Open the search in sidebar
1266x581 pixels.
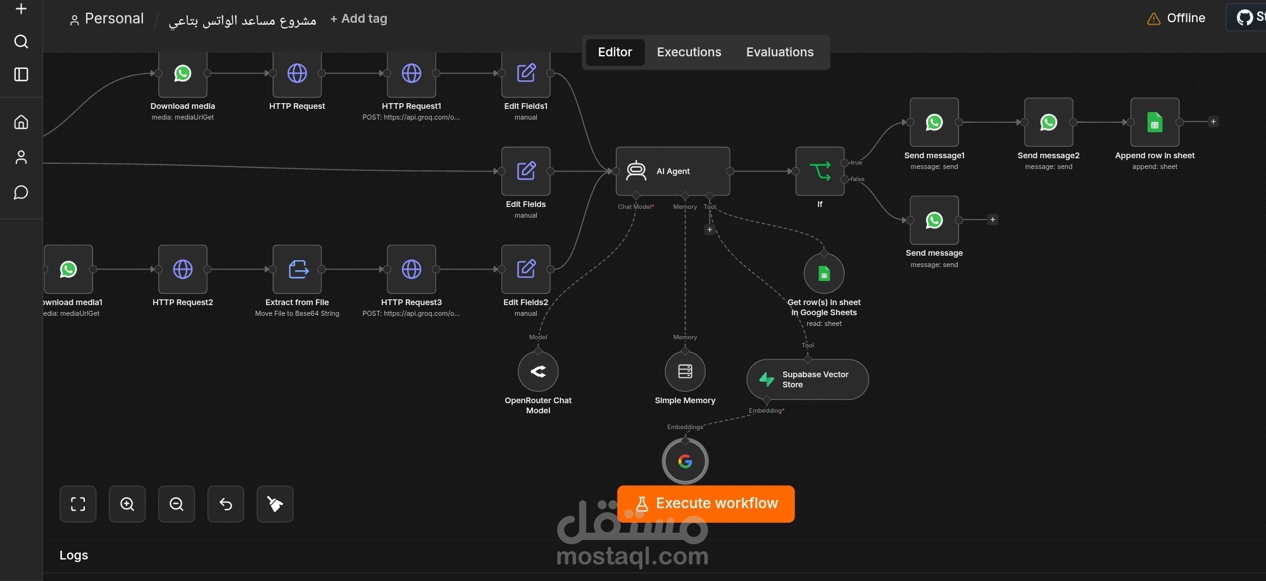point(21,42)
